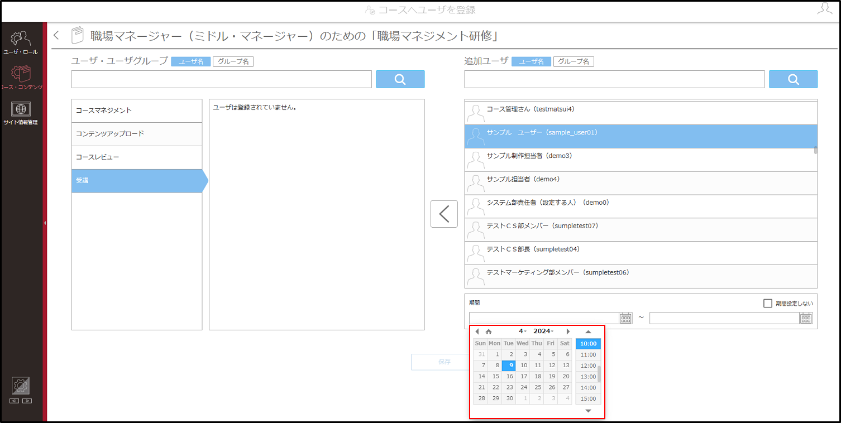Viewport: 841px width, 423px height.
Task: Pick date 13 in the calendar
Action: point(565,366)
